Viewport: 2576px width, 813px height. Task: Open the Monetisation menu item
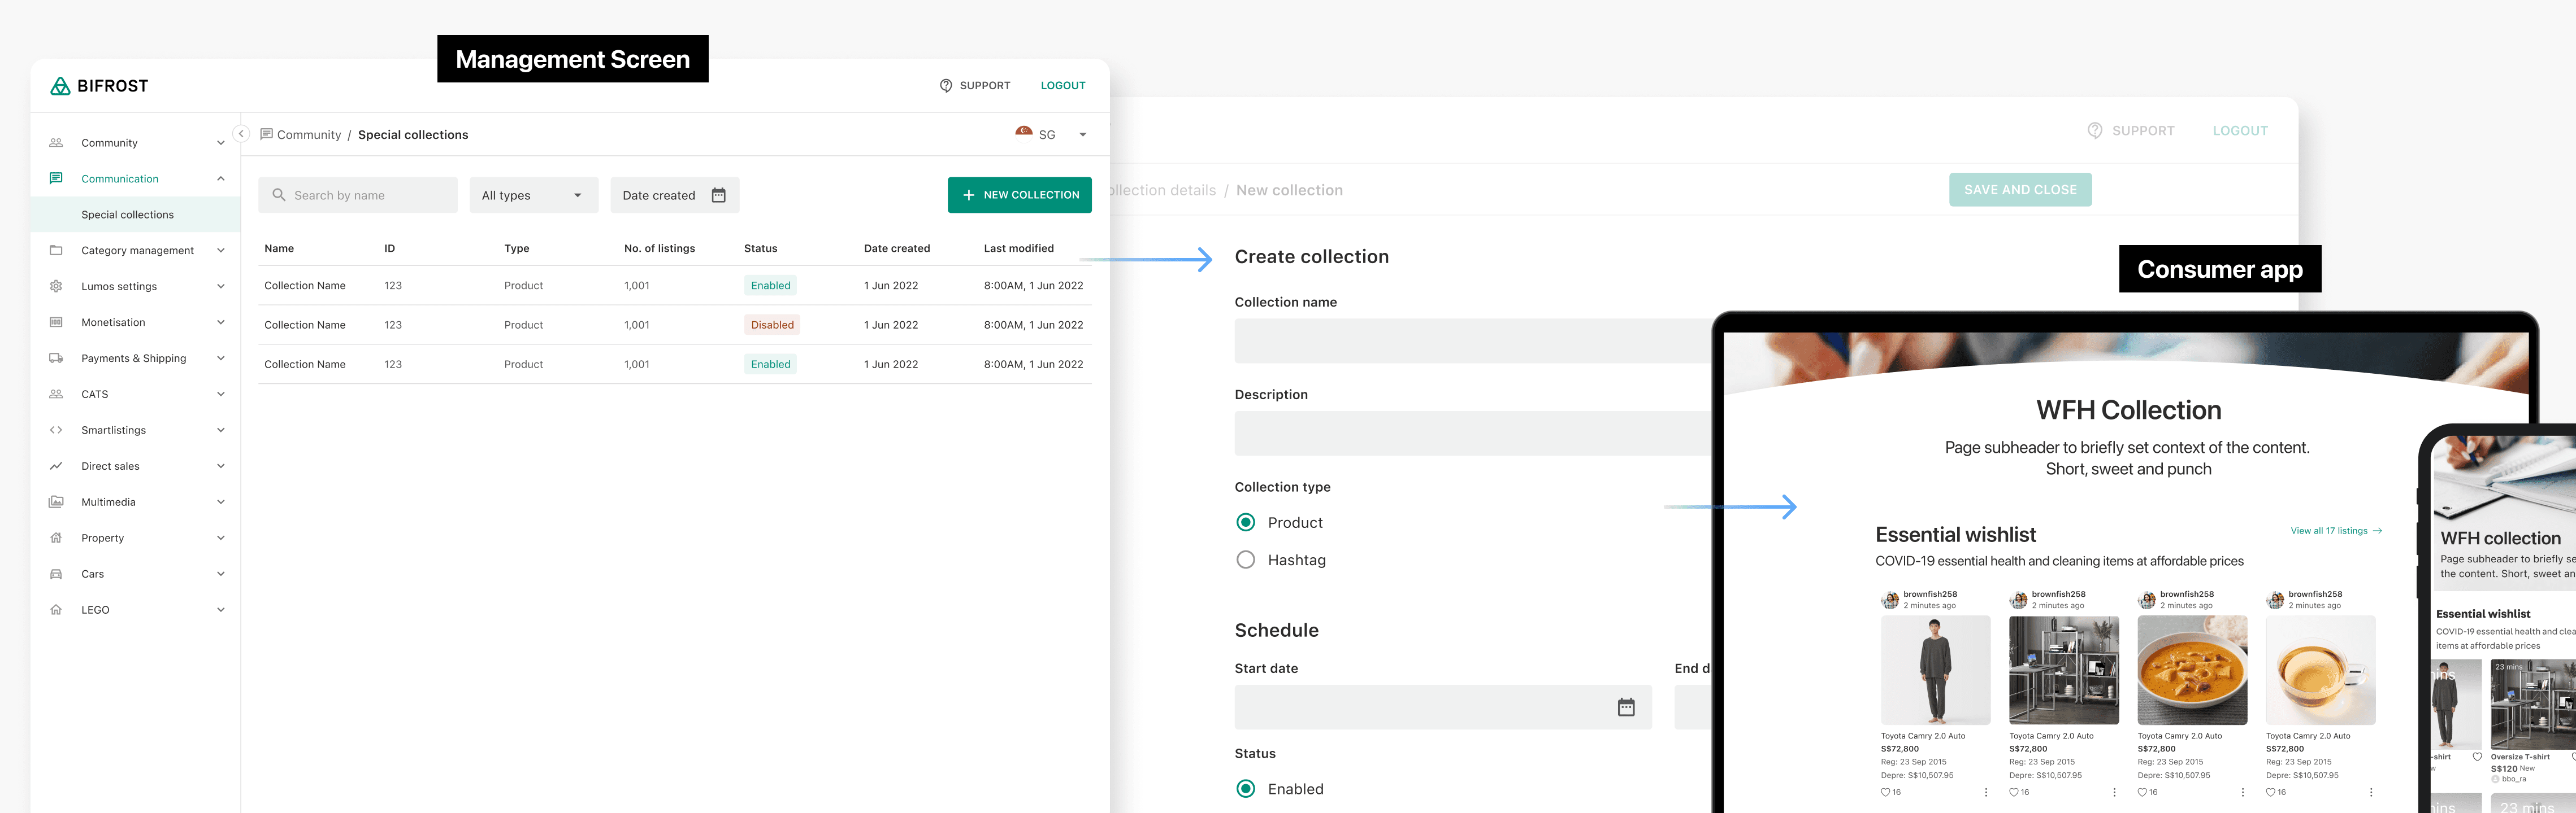113,322
